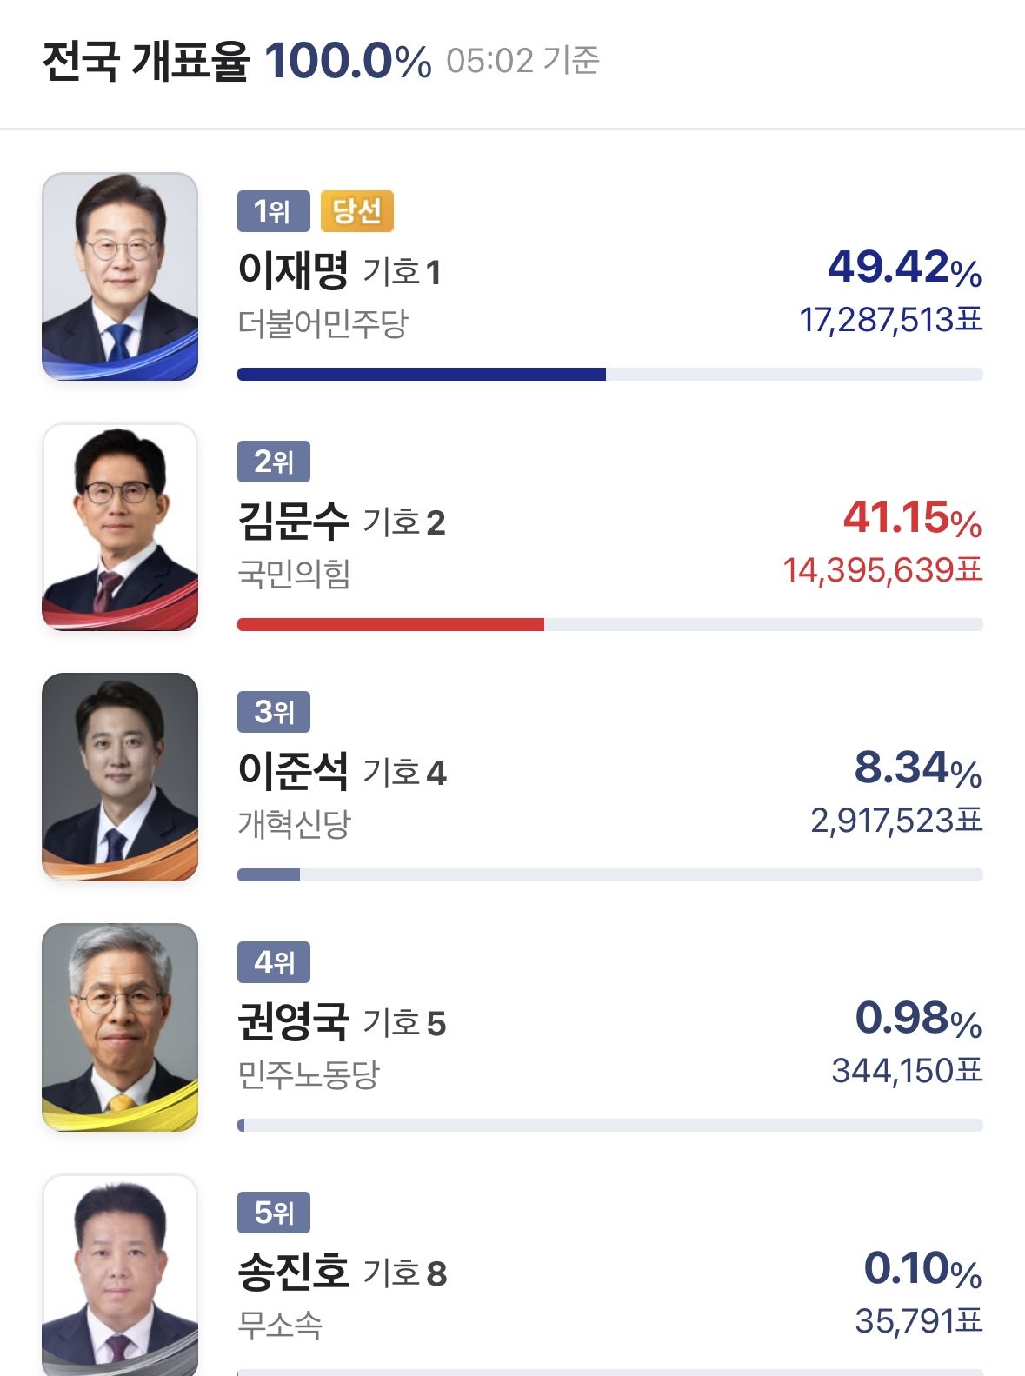Select the 김문수 candidate name
The height and width of the screenshot is (1376, 1025).
coord(293,521)
